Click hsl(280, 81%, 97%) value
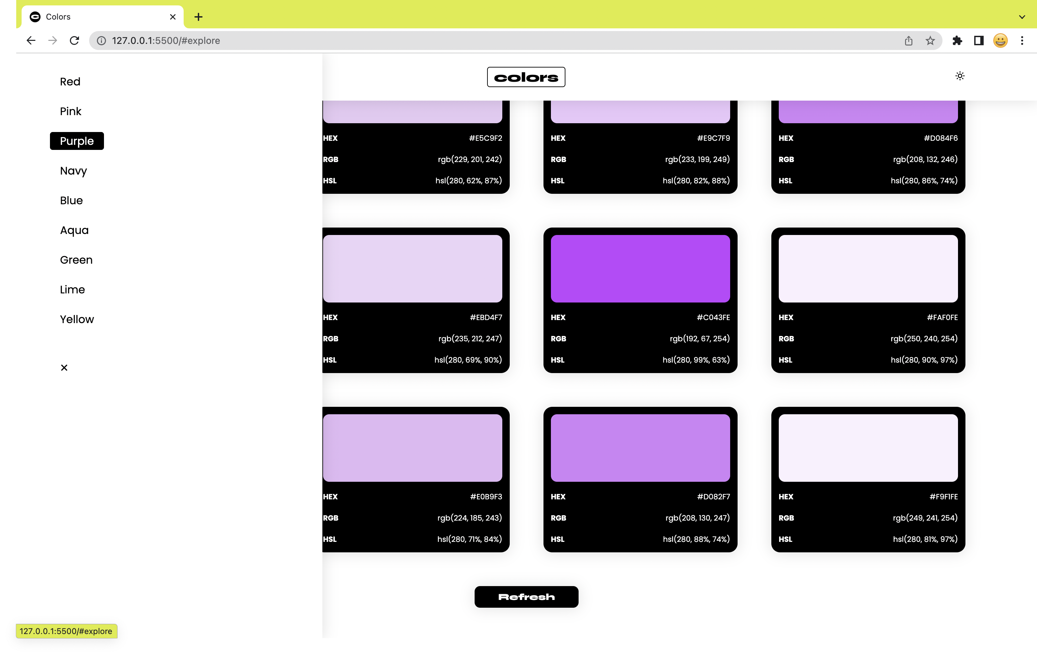Viewport: 1037px width, 657px height. pos(925,539)
